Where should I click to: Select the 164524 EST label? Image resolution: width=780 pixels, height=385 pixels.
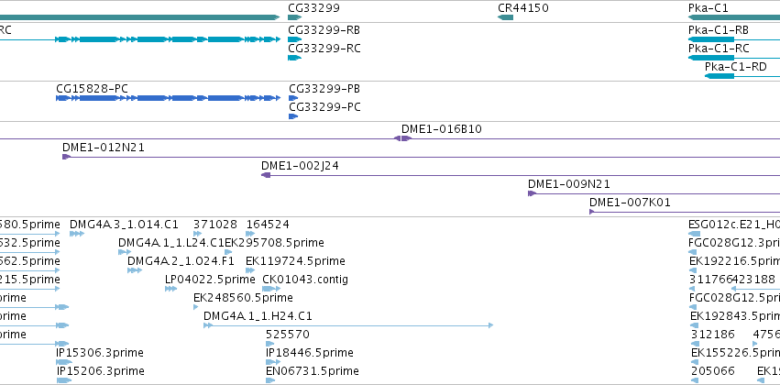pos(268,225)
